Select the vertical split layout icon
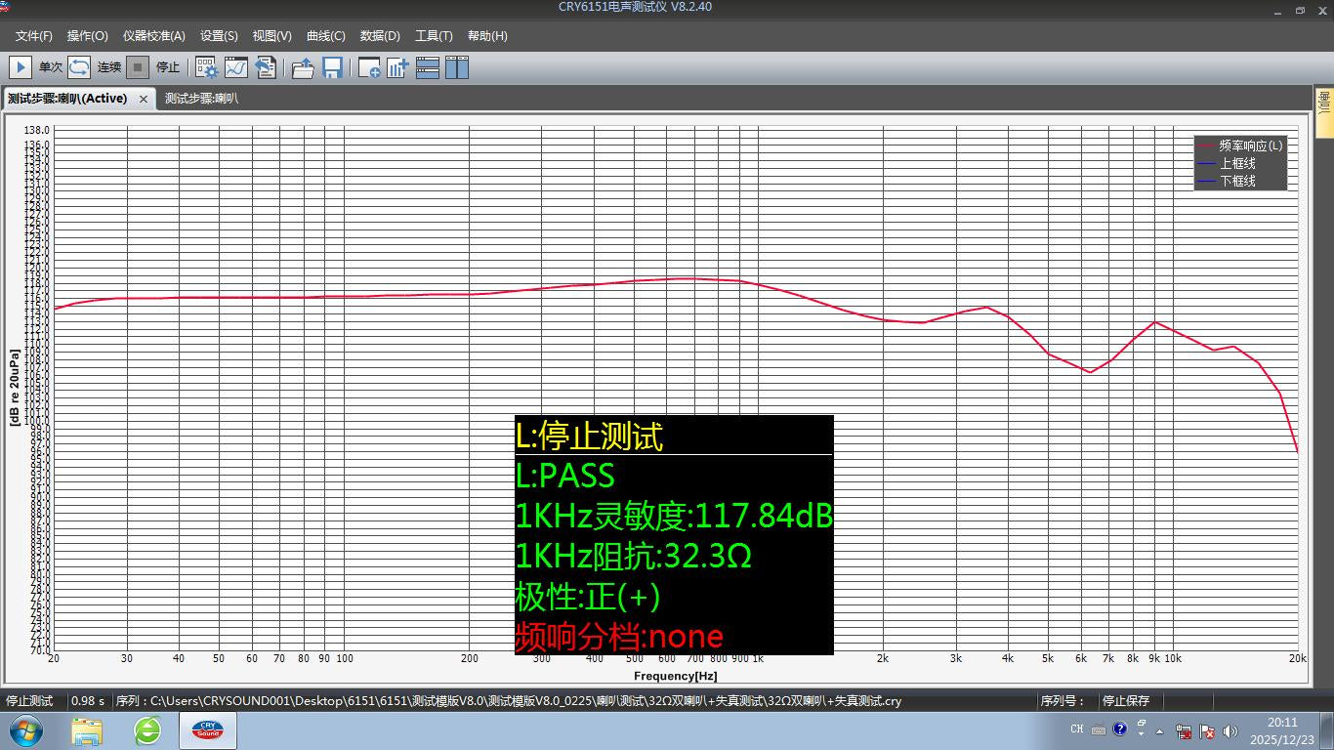 (457, 67)
